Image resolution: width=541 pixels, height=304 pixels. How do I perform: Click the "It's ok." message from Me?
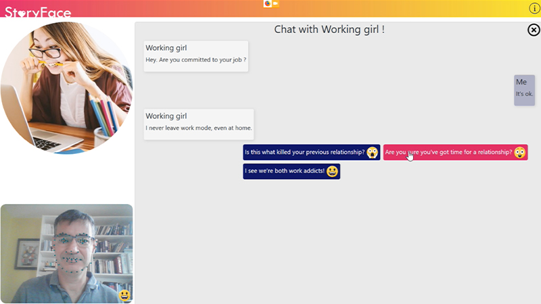(x=524, y=94)
